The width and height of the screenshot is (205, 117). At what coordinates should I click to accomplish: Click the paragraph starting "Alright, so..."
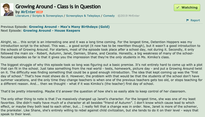click(101, 48)
